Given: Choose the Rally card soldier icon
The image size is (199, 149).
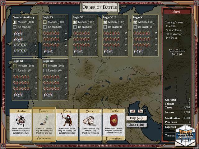Looking at the screenshot, I should click(67, 120).
